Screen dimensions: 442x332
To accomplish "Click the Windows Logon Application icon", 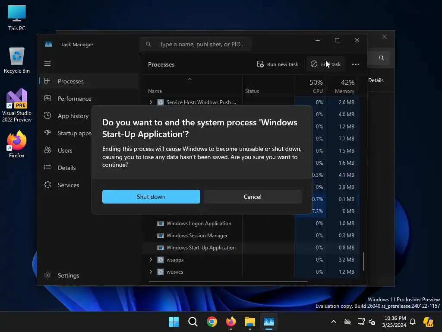I will pos(161,223).
